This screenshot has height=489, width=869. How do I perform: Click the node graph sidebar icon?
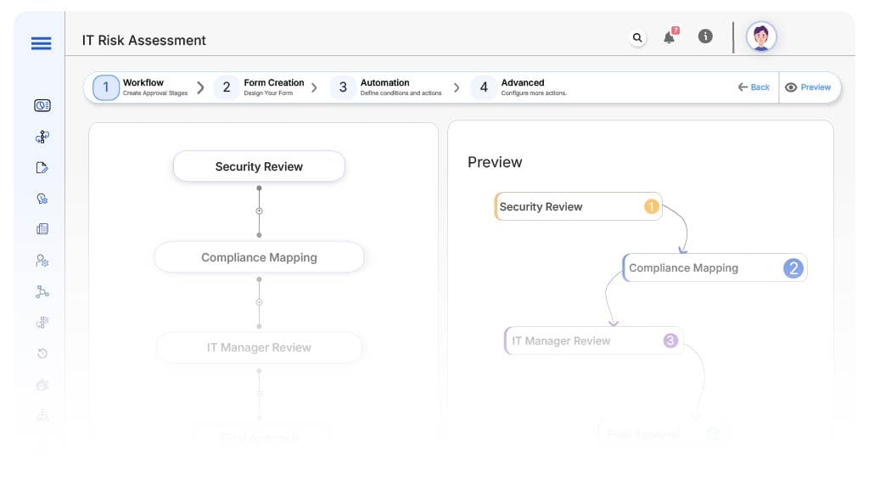(x=42, y=291)
